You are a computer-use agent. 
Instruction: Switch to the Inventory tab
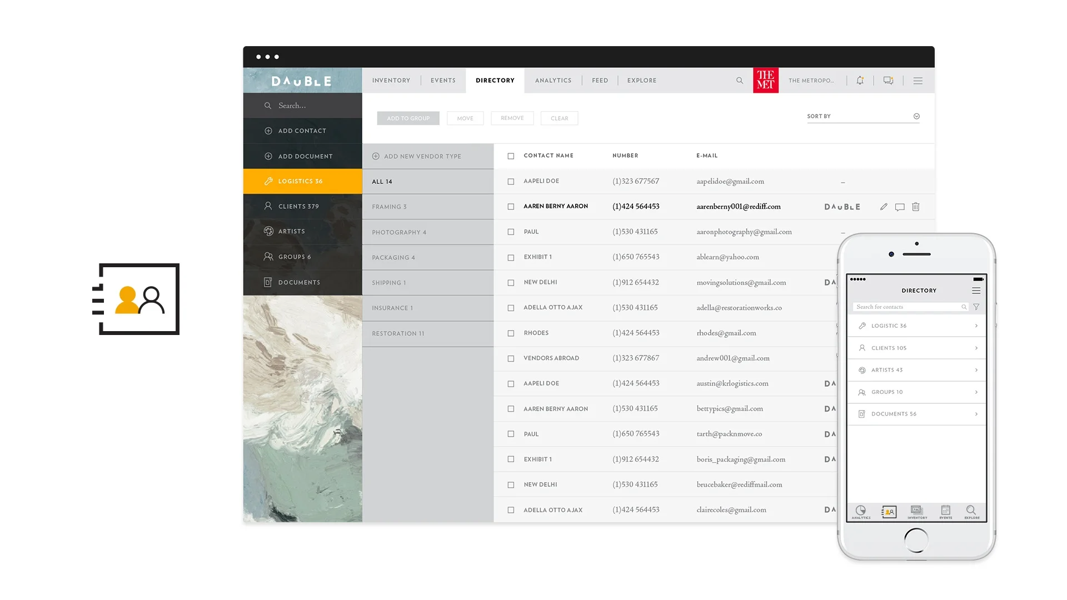(x=391, y=81)
